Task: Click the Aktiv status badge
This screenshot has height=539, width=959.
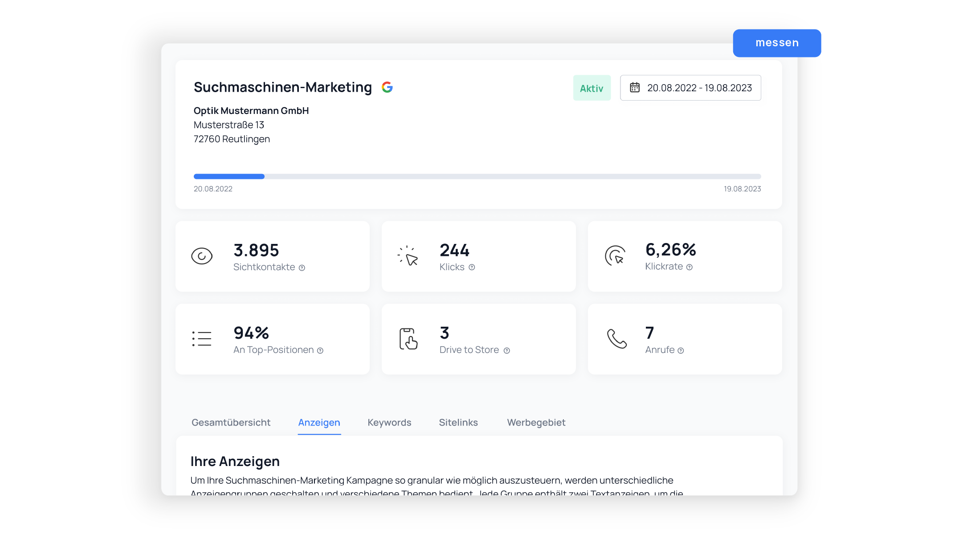Action: click(592, 88)
